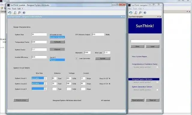The width and height of the screenshot is (192, 115).
Task: Click the Wire Loss field
Action: pos(107,52)
